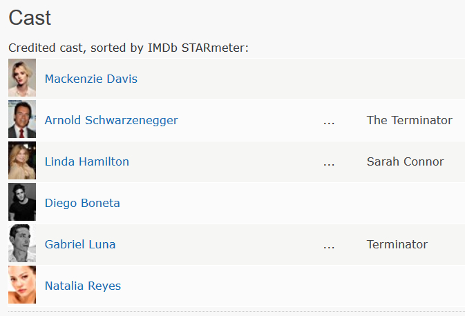Open the photo thumbnail beside Arnold Schwarzenegger's name

22,120
